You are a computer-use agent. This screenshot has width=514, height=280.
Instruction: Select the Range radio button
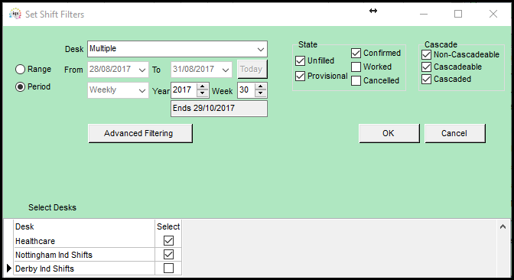click(21, 69)
